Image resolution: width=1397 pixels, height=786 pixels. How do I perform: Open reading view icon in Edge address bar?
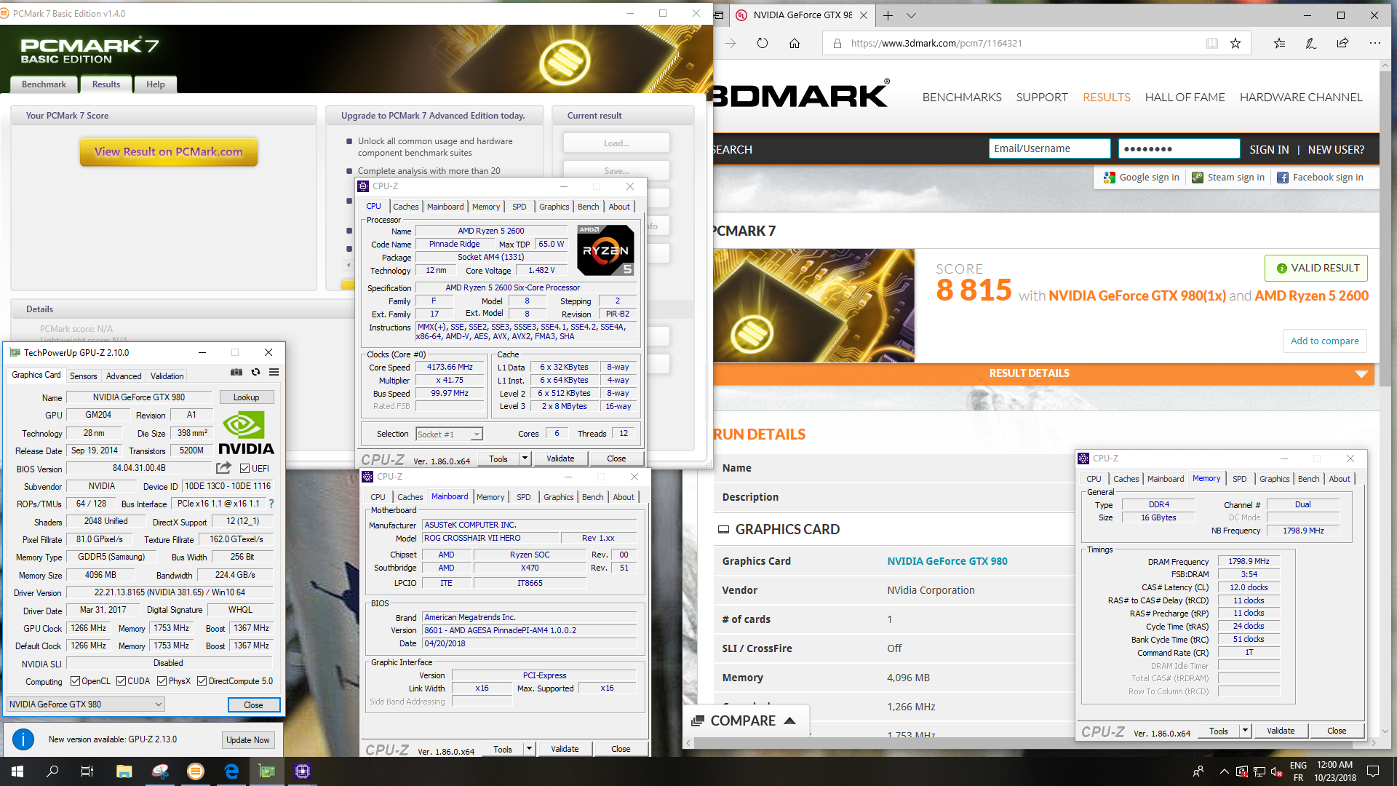coord(1212,43)
